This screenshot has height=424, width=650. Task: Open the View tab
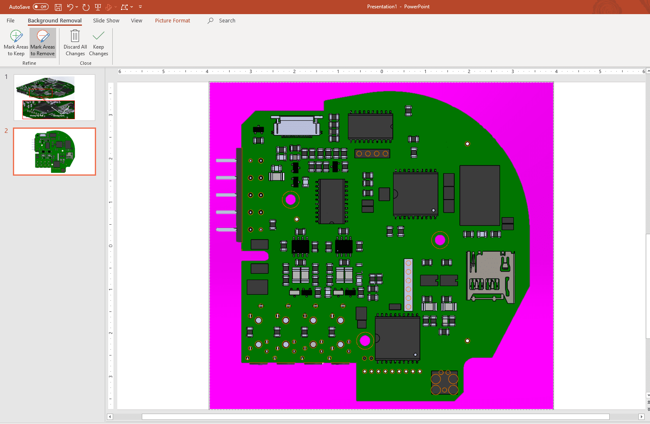point(136,20)
